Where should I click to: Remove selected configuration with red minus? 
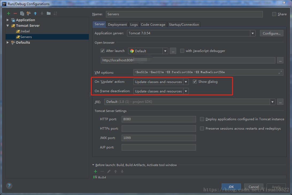click(15, 13)
